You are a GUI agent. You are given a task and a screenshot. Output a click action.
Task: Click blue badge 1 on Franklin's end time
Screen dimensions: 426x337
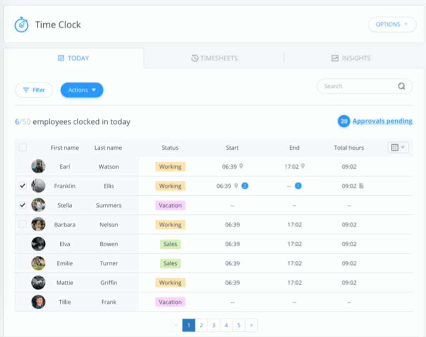coord(298,186)
